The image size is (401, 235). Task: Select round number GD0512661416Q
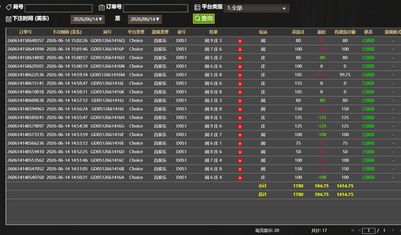107,41
